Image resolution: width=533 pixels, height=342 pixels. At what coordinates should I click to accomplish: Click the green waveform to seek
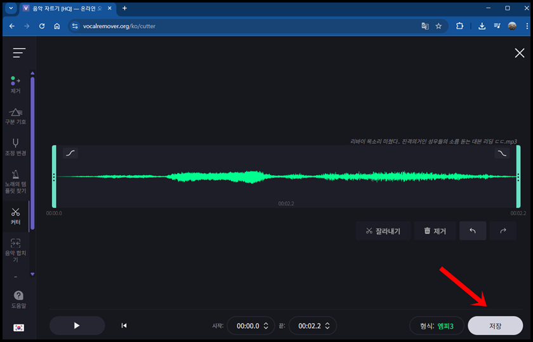286,176
